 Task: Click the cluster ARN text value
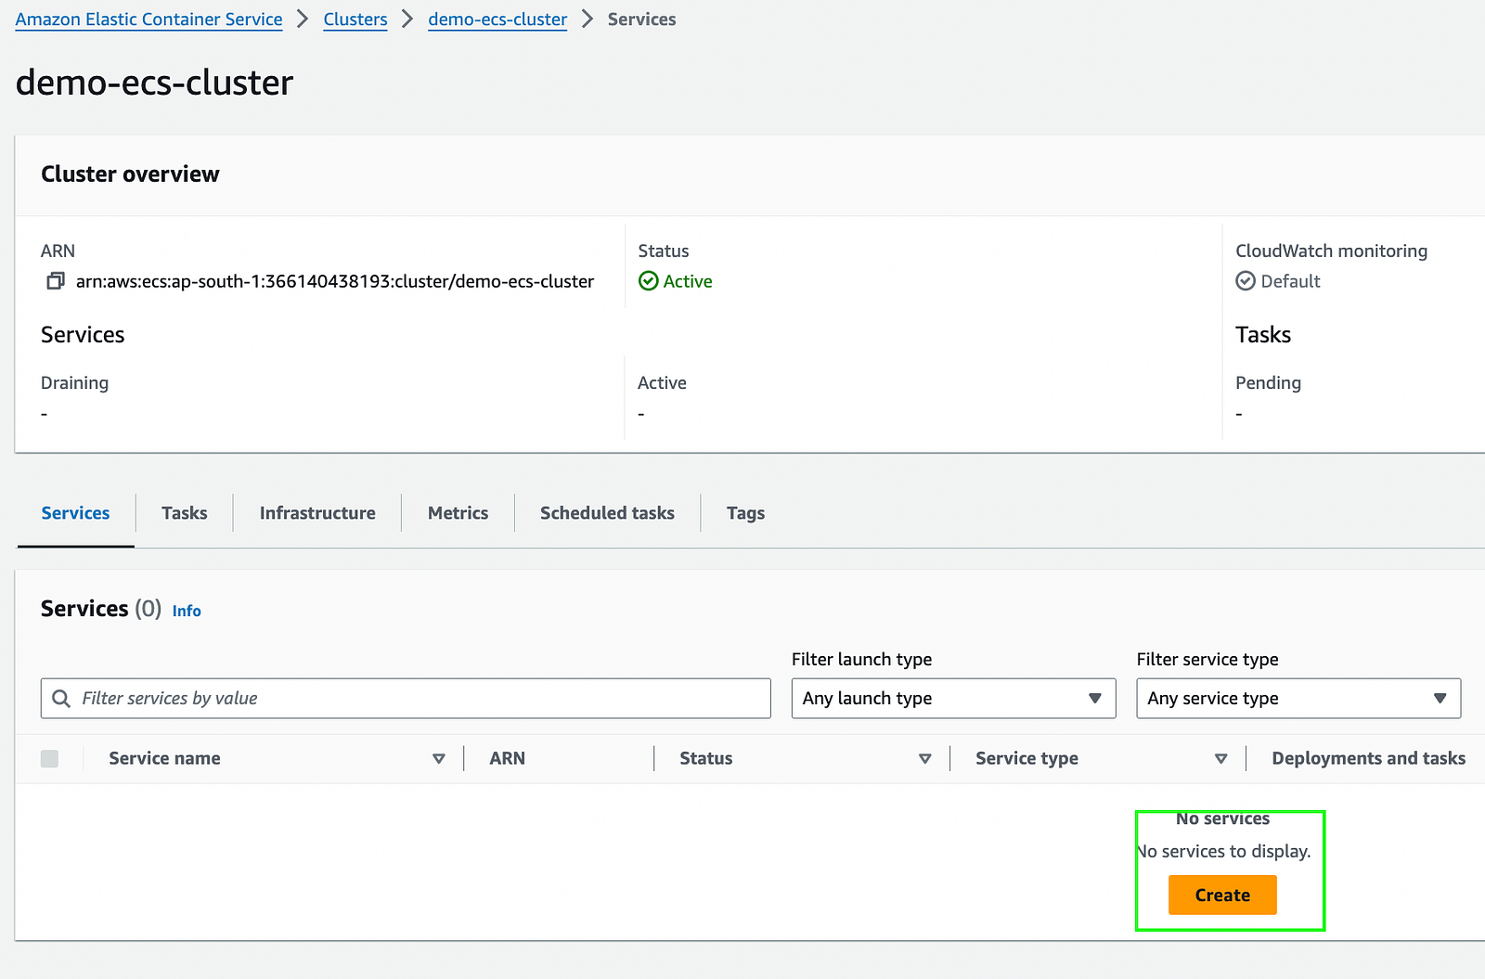click(335, 281)
